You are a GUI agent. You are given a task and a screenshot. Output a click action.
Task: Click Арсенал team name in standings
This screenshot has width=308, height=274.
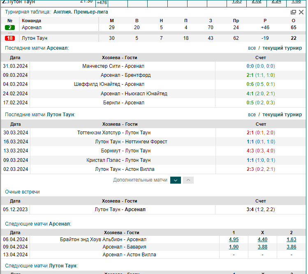point(32,28)
